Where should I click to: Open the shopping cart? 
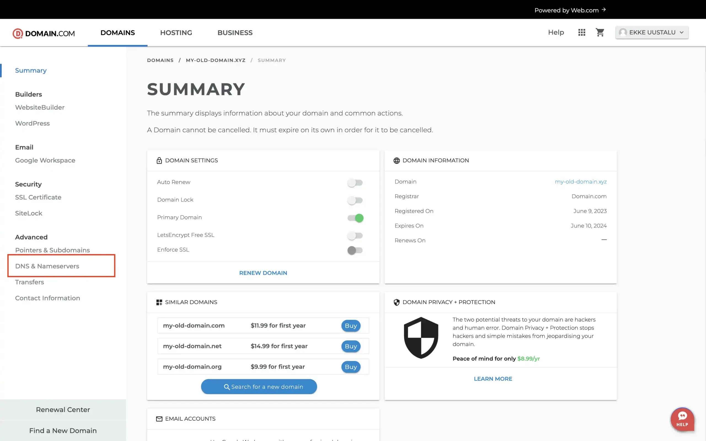pyautogui.click(x=600, y=32)
